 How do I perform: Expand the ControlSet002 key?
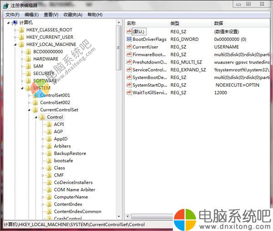(x=30, y=103)
